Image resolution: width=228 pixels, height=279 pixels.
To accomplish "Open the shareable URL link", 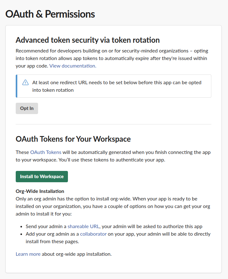I will (83, 226).
